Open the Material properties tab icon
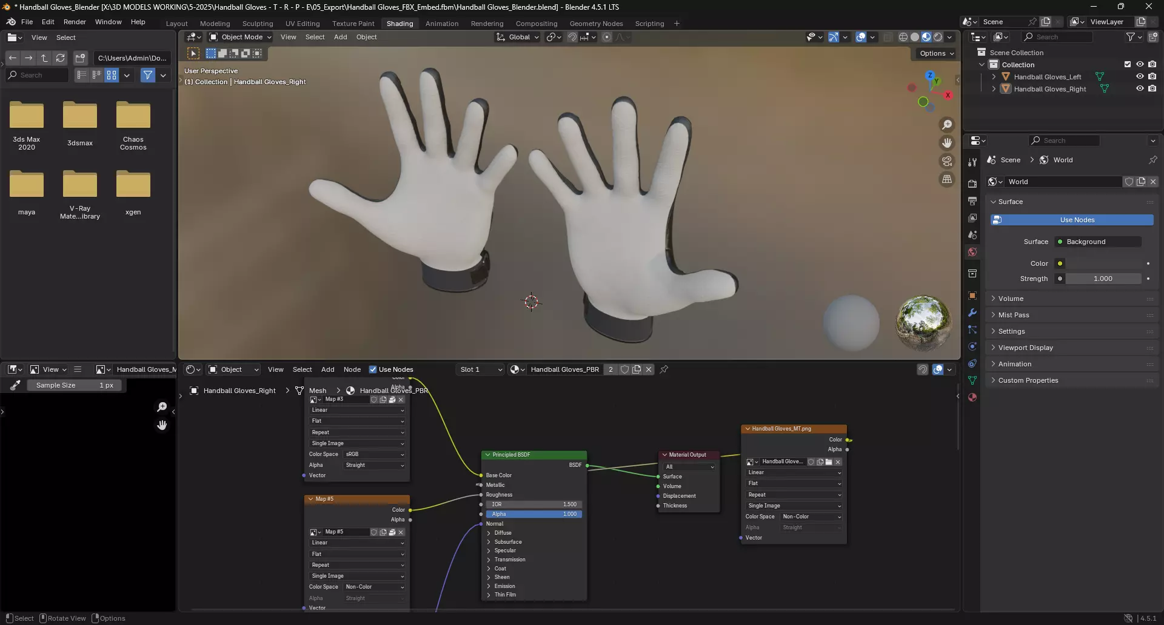The height and width of the screenshot is (625, 1164). 972,397
